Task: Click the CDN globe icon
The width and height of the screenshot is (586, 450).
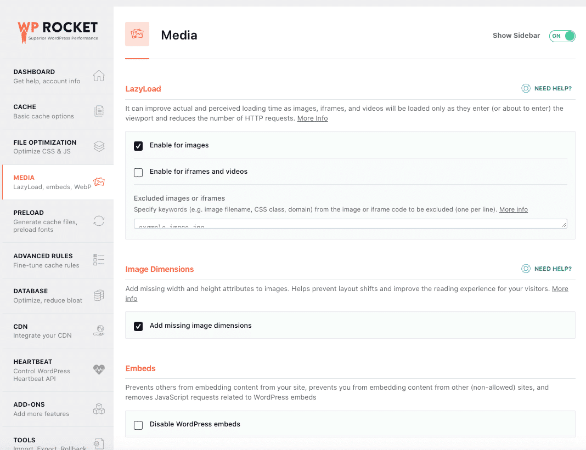Action: click(99, 331)
